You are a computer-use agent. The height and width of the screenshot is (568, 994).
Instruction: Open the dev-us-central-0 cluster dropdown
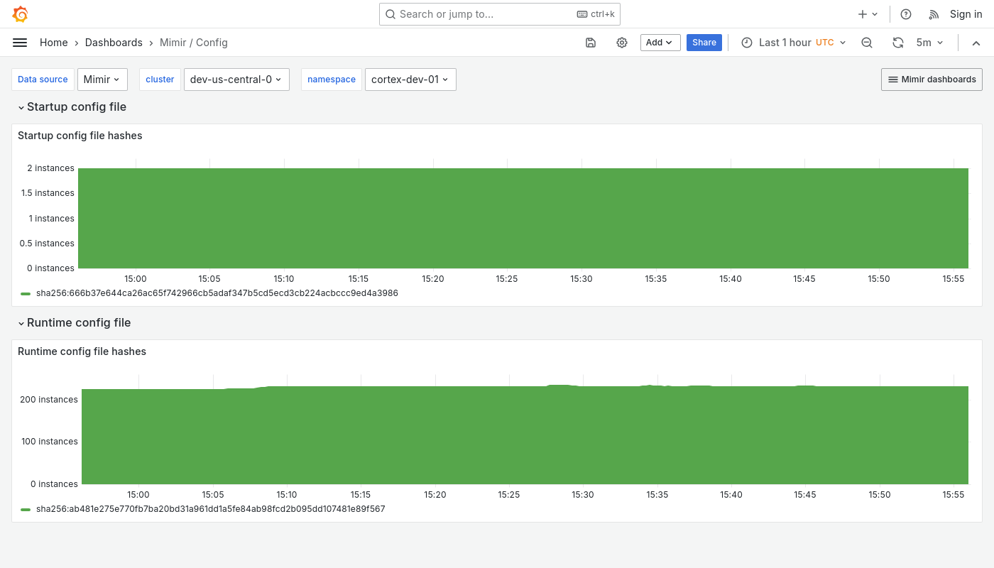(x=236, y=80)
